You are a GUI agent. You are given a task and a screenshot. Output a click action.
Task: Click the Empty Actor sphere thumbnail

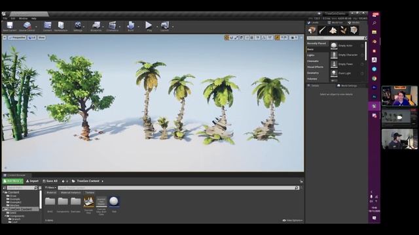pos(334,46)
